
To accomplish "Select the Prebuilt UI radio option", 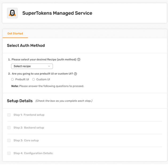I will [x=13, y=79].
